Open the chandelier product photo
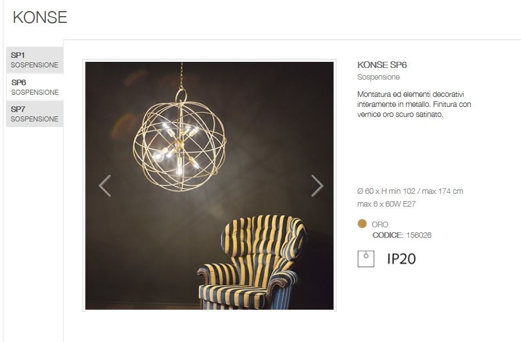 pyautogui.click(x=209, y=186)
